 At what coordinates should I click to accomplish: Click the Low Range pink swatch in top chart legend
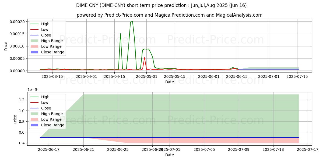(35, 46)
